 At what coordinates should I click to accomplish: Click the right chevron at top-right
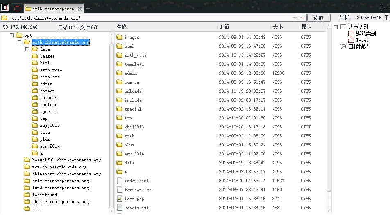pos(383,8)
